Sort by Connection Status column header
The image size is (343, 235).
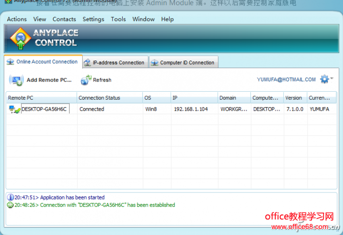[110, 98]
